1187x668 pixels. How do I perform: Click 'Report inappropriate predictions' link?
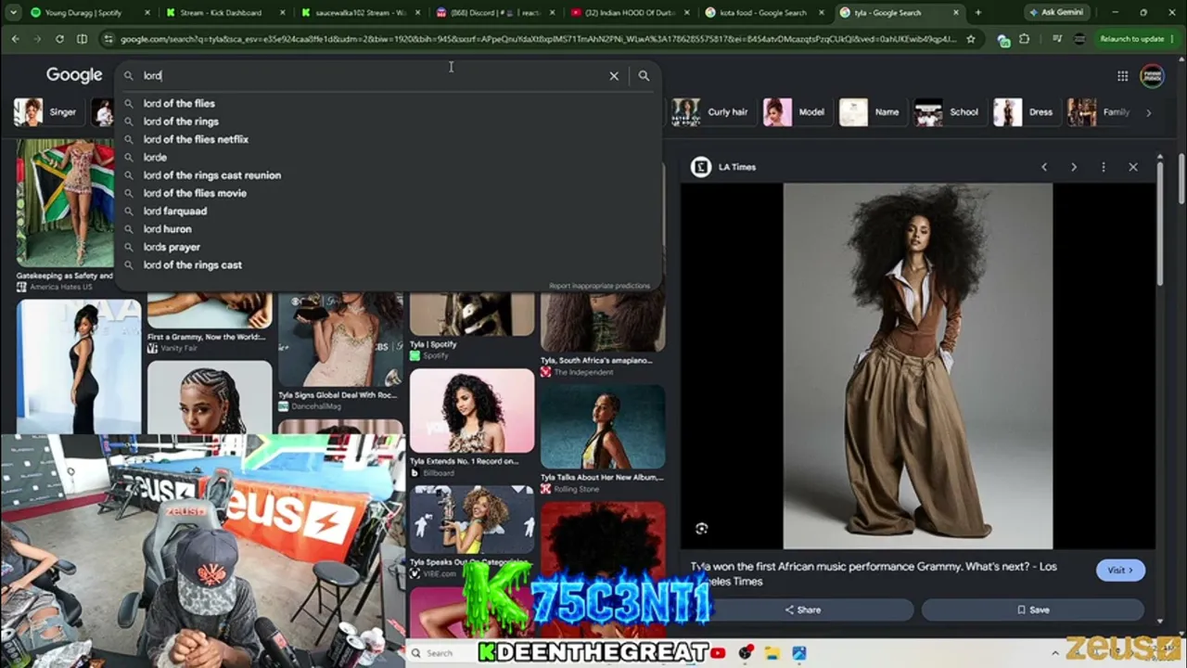[x=599, y=286]
